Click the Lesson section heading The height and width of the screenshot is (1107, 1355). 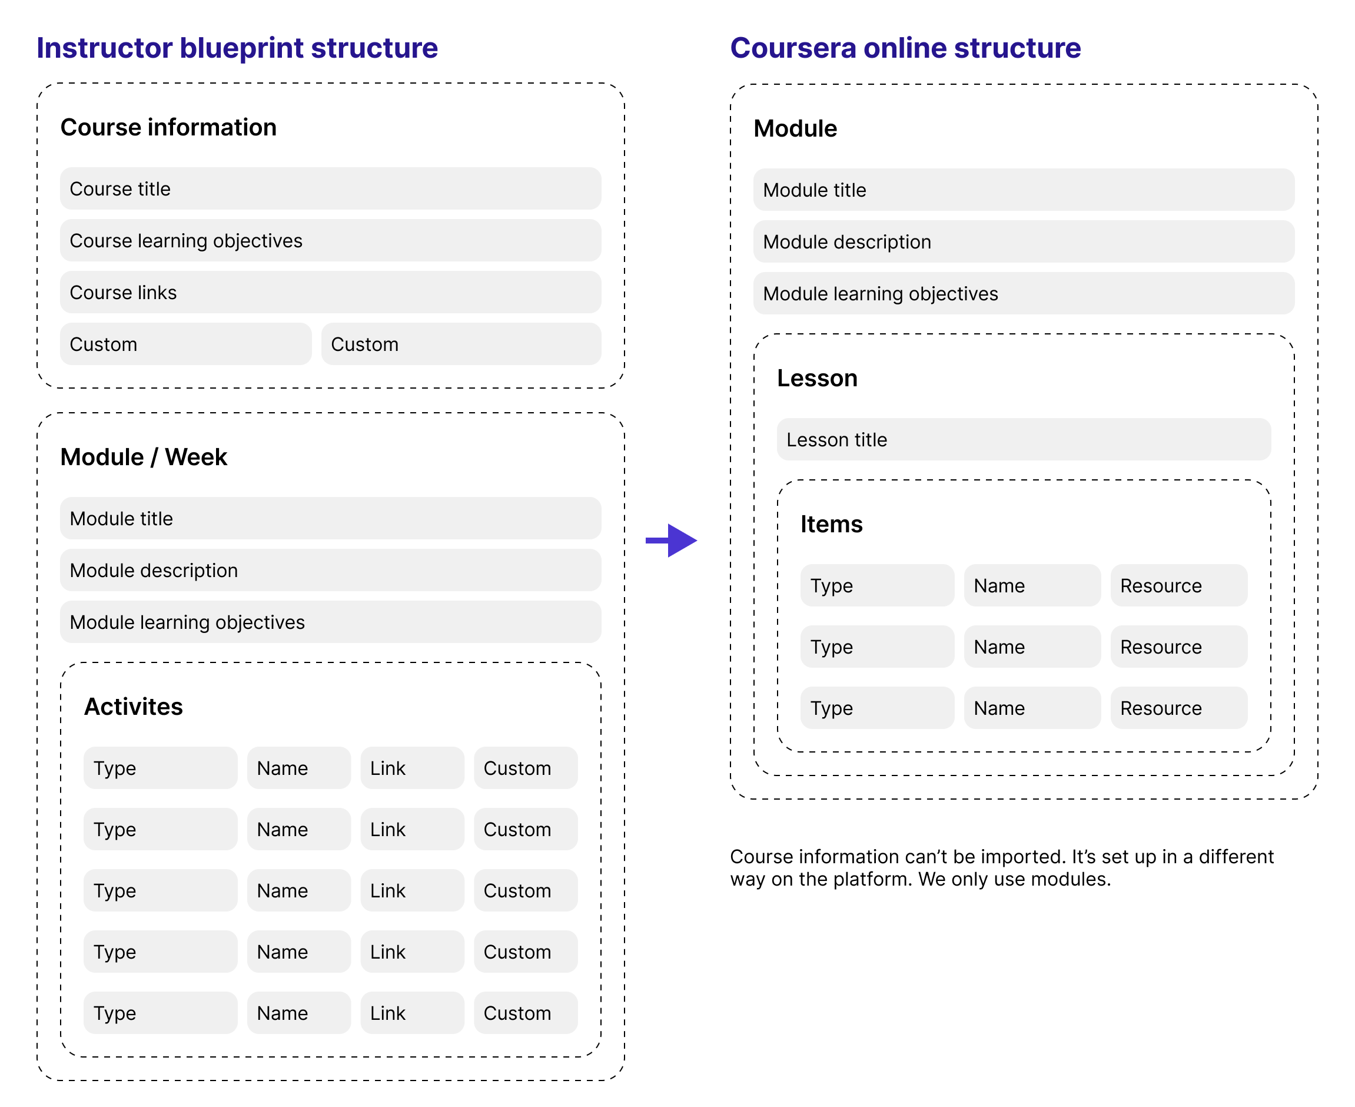tap(817, 378)
